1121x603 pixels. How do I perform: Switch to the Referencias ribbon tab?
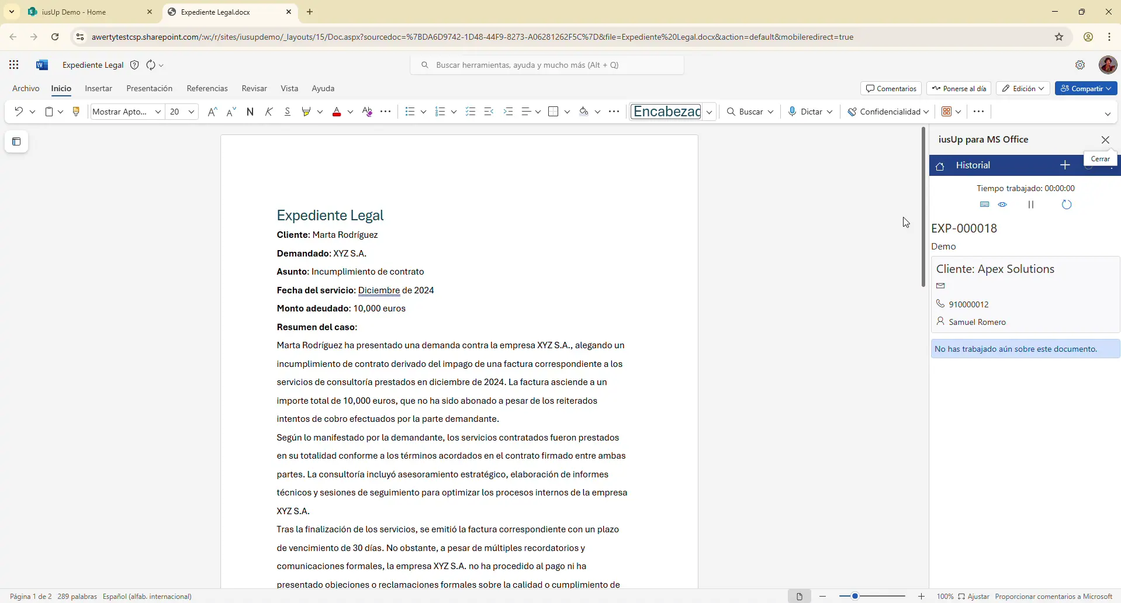207,88
